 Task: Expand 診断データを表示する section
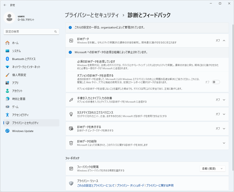point(224,128)
